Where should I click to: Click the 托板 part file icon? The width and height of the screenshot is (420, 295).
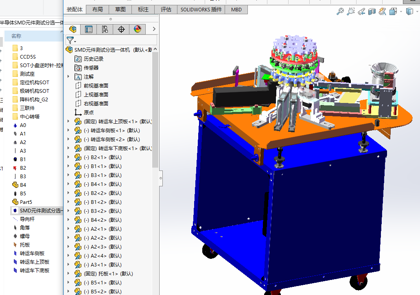point(15,245)
